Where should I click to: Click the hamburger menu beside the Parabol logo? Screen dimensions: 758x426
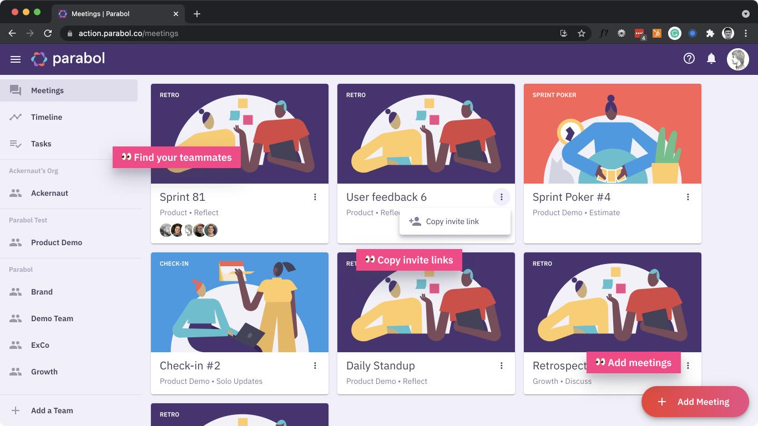tap(15, 59)
